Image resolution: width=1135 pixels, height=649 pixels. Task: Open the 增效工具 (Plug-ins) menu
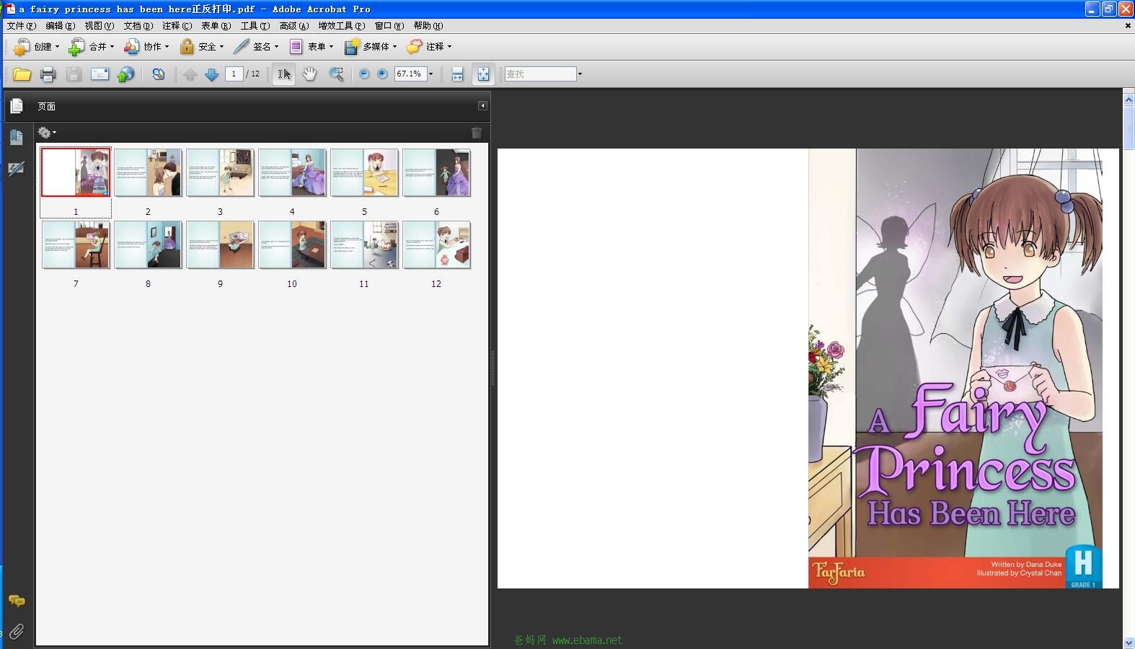pos(341,26)
